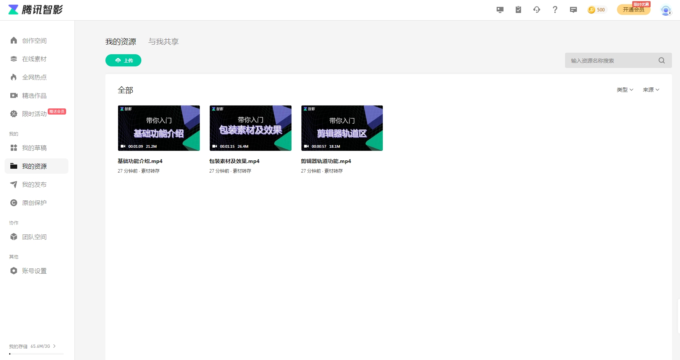Expand the 类型 filter dropdown

click(x=625, y=90)
